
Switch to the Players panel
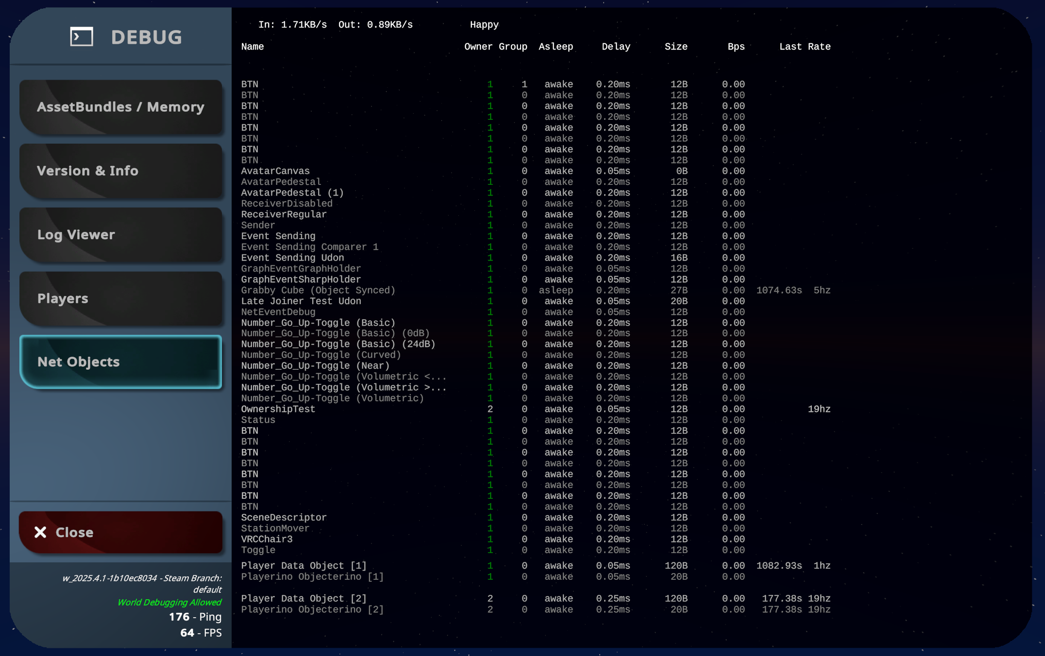(x=121, y=298)
